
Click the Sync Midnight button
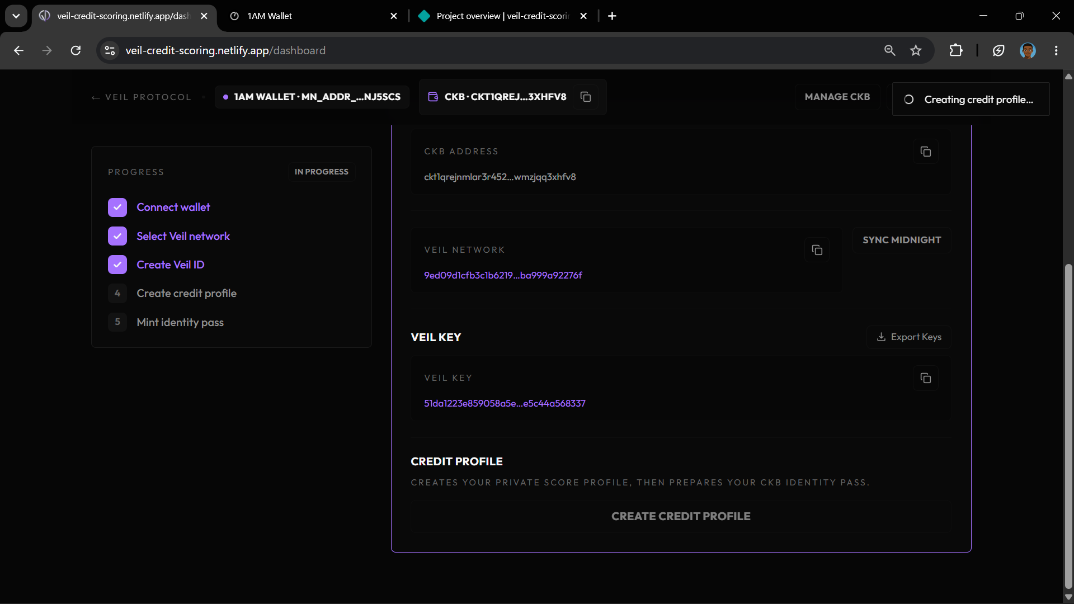click(902, 240)
